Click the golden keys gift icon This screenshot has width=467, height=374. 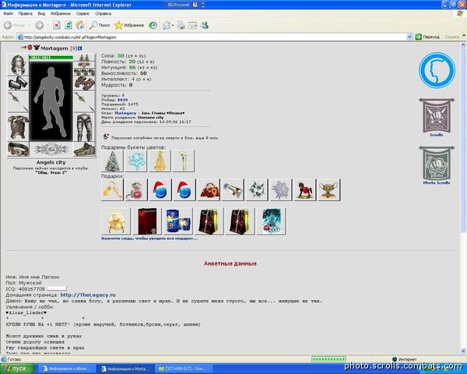tap(112, 189)
